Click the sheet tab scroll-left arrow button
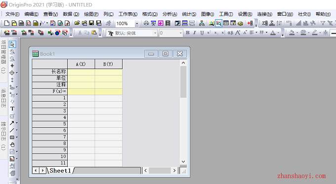Screen dimensions: 336x184 point(36,171)
